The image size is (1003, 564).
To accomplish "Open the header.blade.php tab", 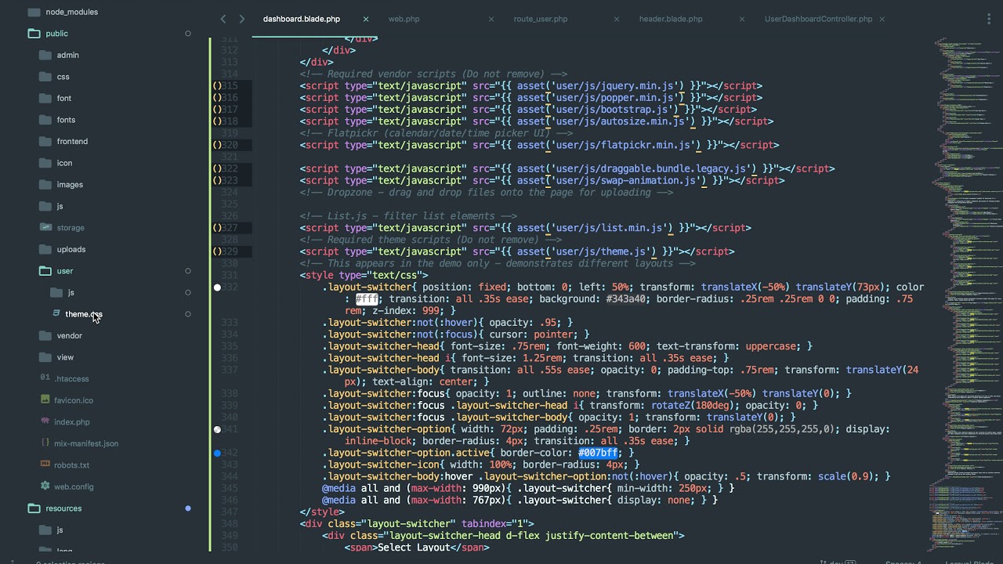I will pyautogui.click(x=671, y=19).
